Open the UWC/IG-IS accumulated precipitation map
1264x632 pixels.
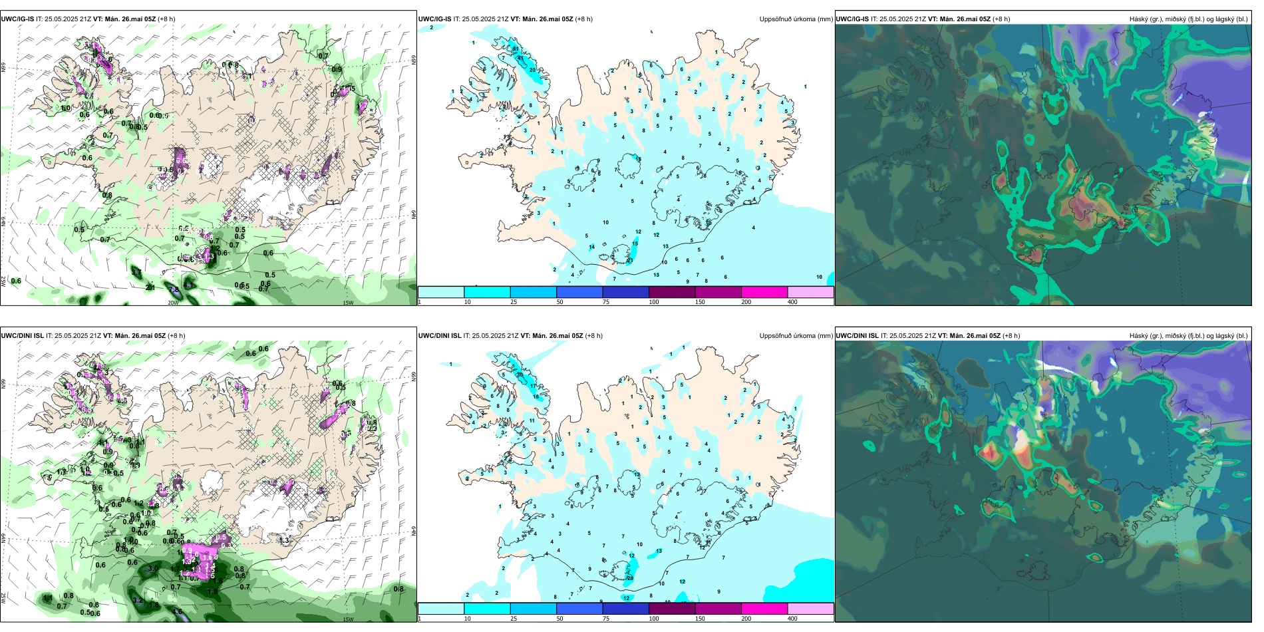click(x=626, y=165)
